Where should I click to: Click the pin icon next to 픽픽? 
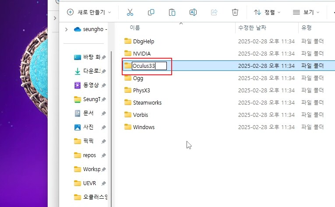coord(104,141)
